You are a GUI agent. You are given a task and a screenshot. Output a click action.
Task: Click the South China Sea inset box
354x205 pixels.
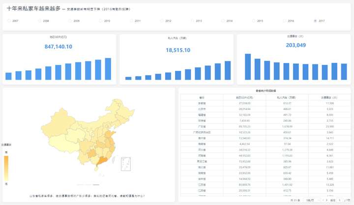tap(126, 164)
